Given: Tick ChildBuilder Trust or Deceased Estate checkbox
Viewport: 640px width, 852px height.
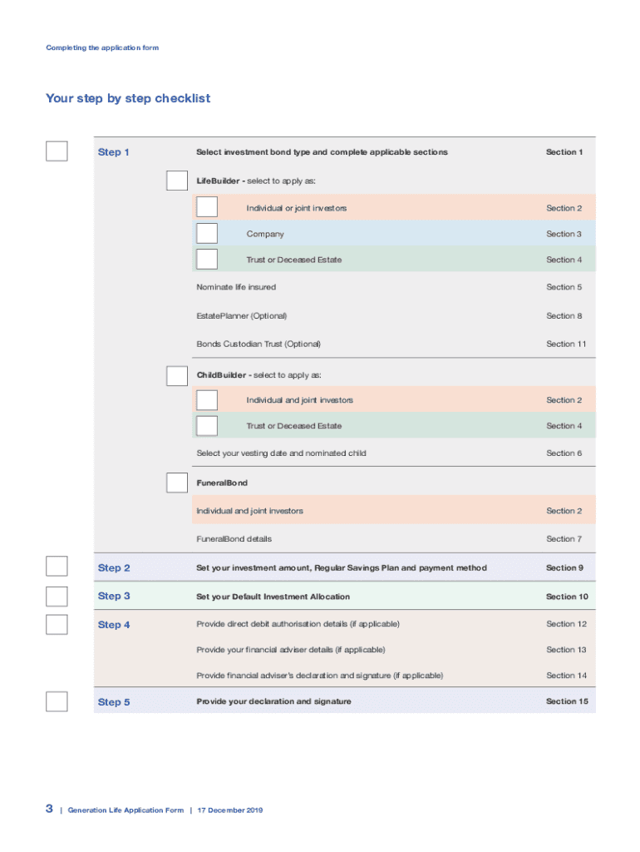Looking at the screenshot, I should (x=207, y=426).
